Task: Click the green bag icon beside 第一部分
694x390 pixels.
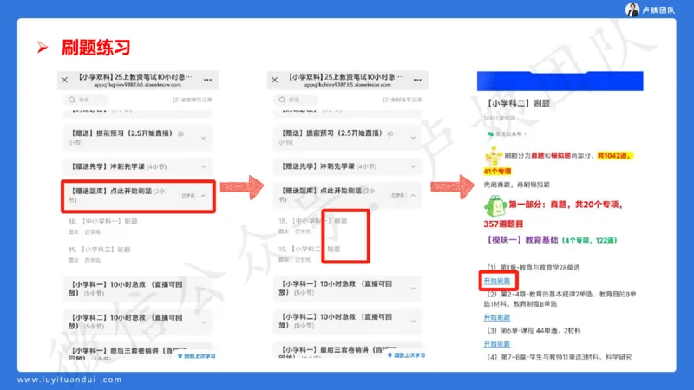Action: coord(494,205)
